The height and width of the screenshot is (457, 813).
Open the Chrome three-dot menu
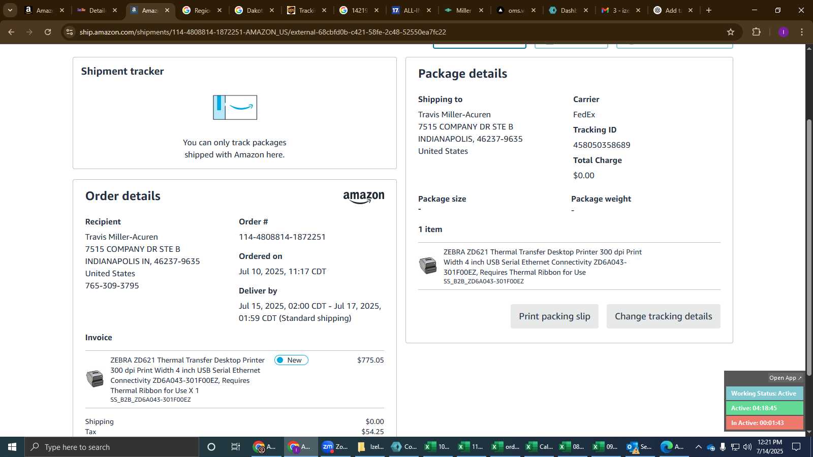point(802,32)
